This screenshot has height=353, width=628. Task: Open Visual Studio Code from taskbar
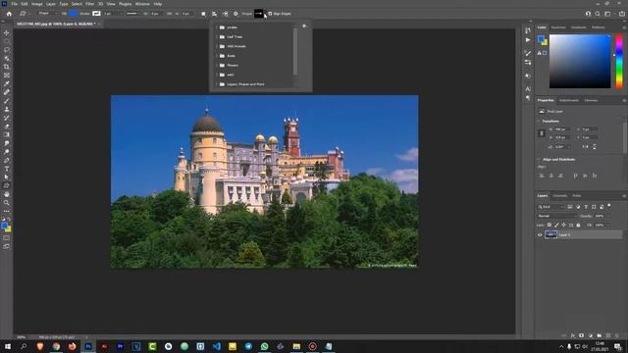click(216, 346)
